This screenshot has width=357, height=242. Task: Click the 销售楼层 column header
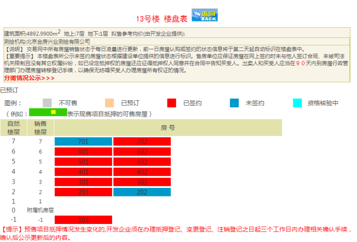pyautogui.click(x=40, y=128)
